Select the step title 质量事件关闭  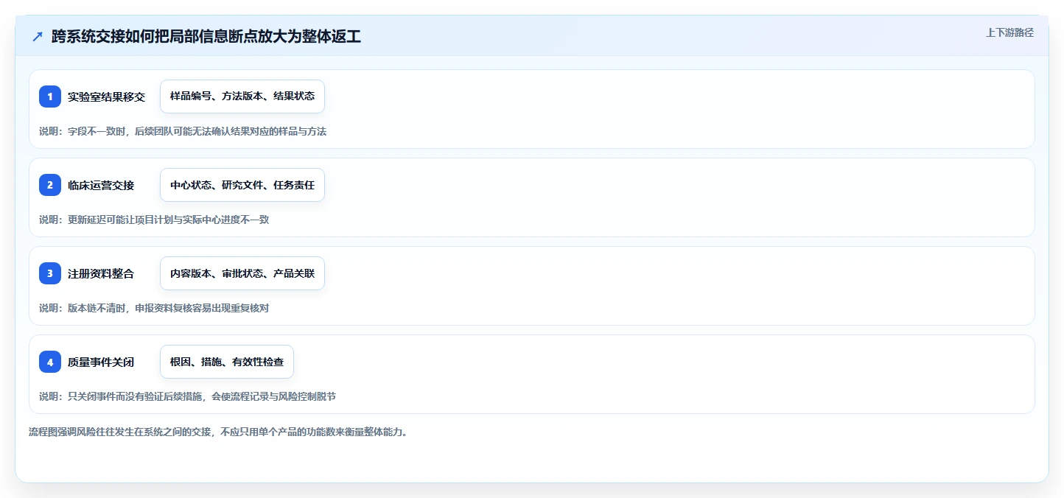pos(101,362)
